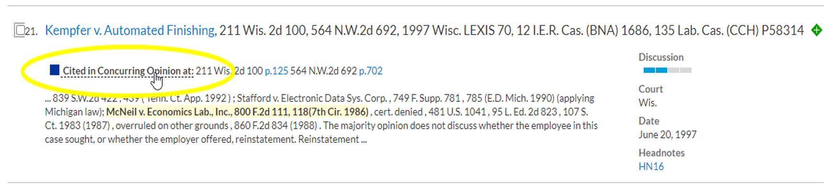
Task: Click the blue square analysis icon
Action: [55, 70]
